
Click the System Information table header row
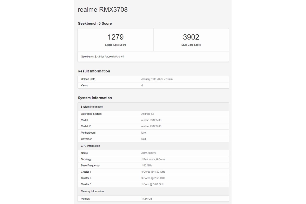click(153, 107)
